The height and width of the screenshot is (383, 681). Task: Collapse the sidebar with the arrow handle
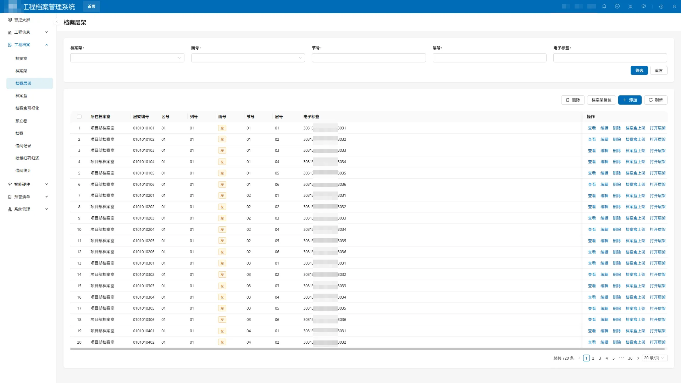point(57,22)
